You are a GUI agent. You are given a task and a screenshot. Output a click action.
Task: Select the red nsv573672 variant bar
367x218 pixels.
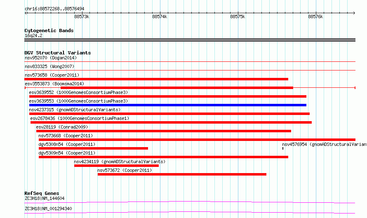[182, 174]
